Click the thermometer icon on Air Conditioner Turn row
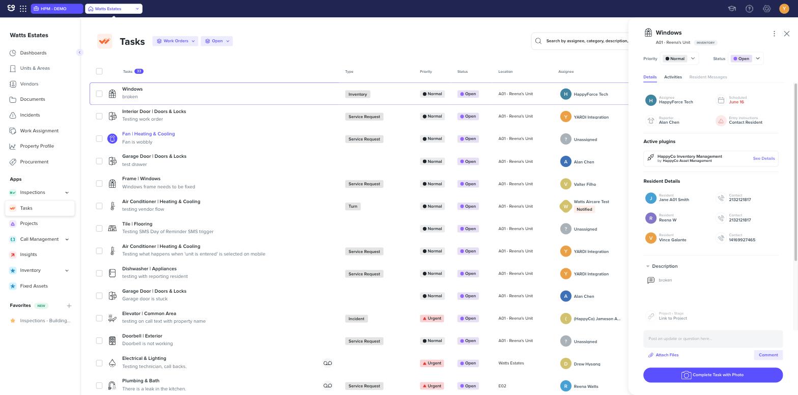 tap(112, 206)
